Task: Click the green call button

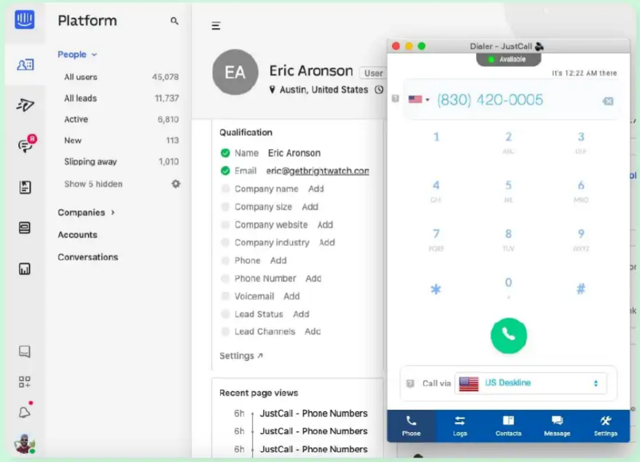Action: [x=508, y=336]
